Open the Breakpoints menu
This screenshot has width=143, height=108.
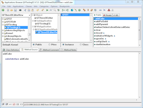click(x=65, y=6)
